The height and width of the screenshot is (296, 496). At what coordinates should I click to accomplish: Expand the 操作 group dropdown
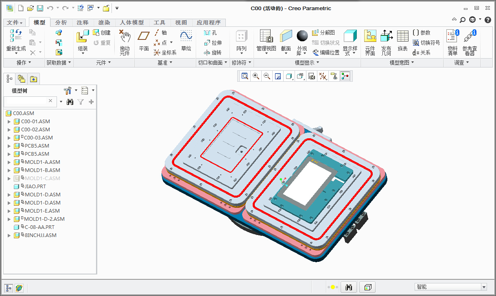click(x=24, y=63)
